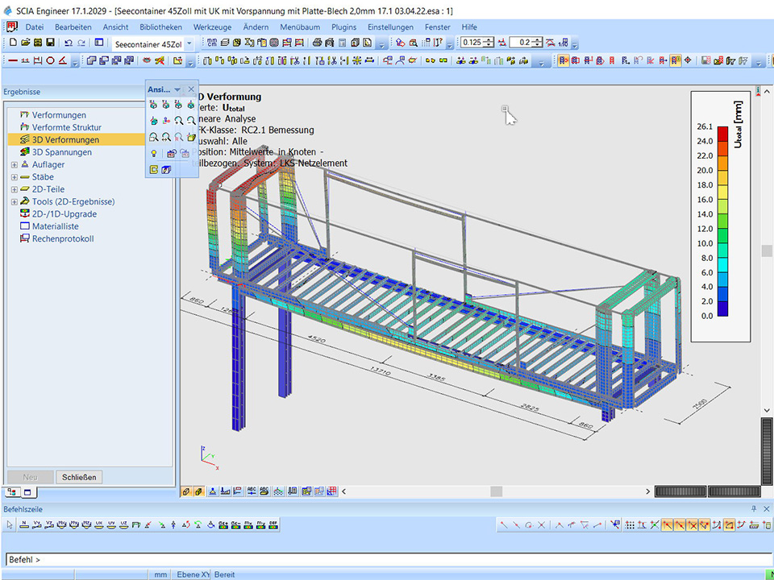Open the Seecontainer 45Zol project dropdown
This screenshot has width=774, height=580.
[x=189, y=43]
